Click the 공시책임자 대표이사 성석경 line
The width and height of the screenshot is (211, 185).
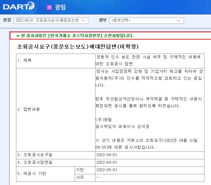[122, 126]
